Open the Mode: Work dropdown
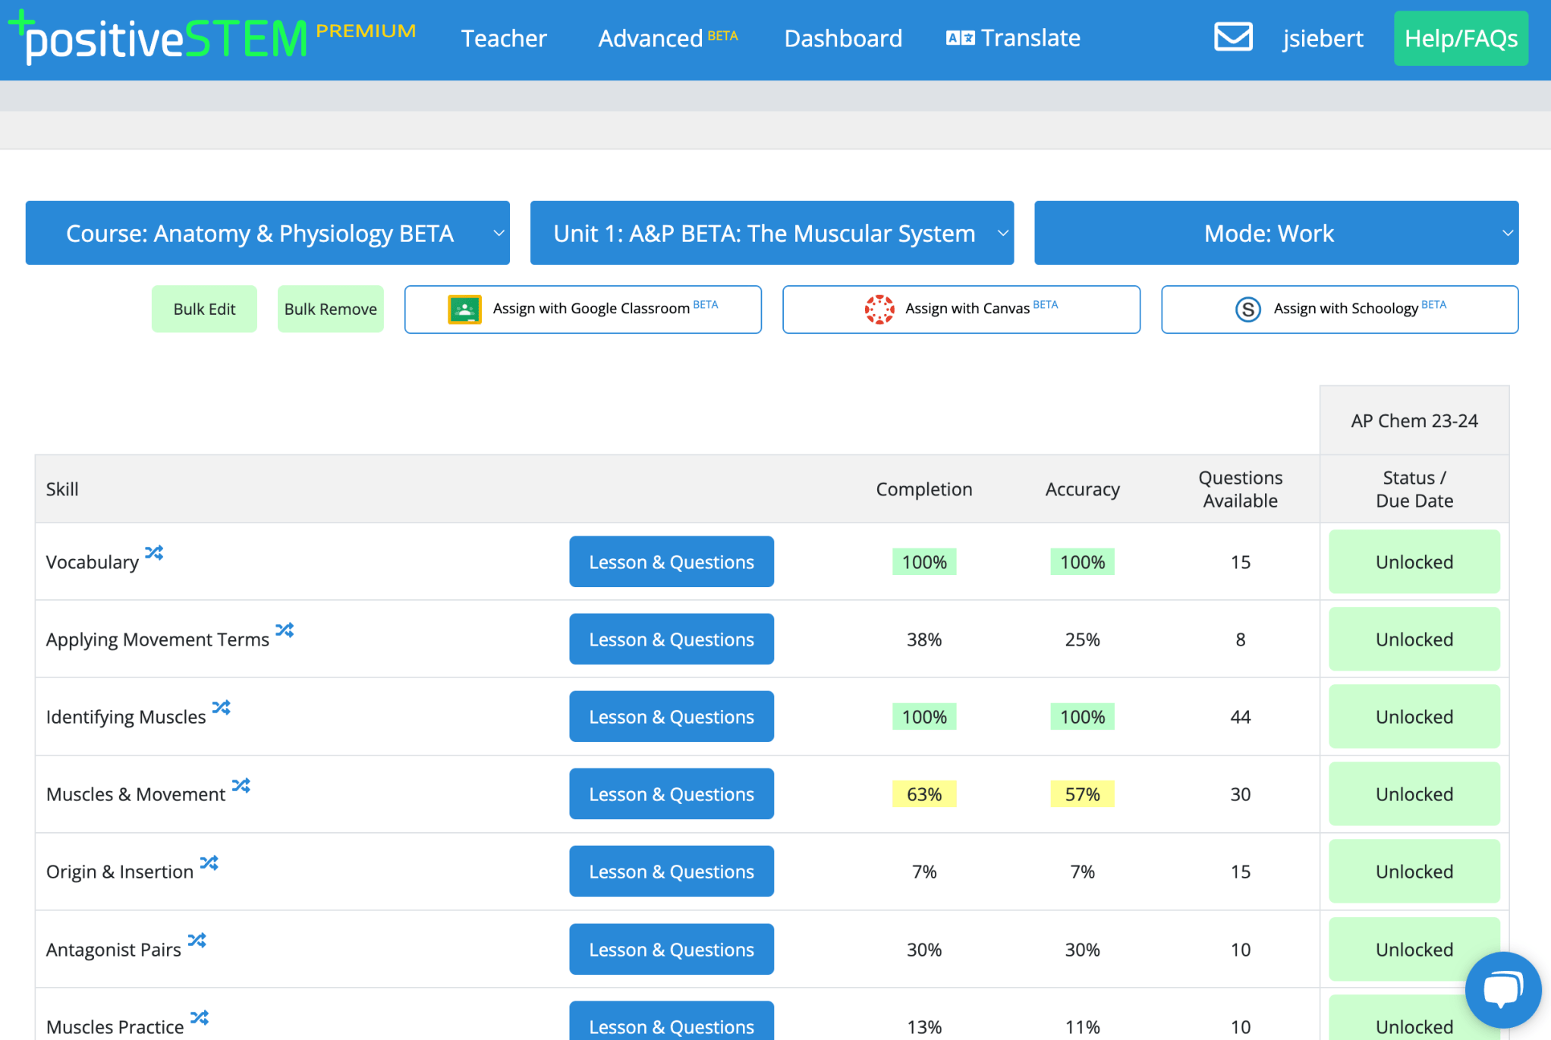This screenshot has width=1551, height=1040. [1276, 233]
